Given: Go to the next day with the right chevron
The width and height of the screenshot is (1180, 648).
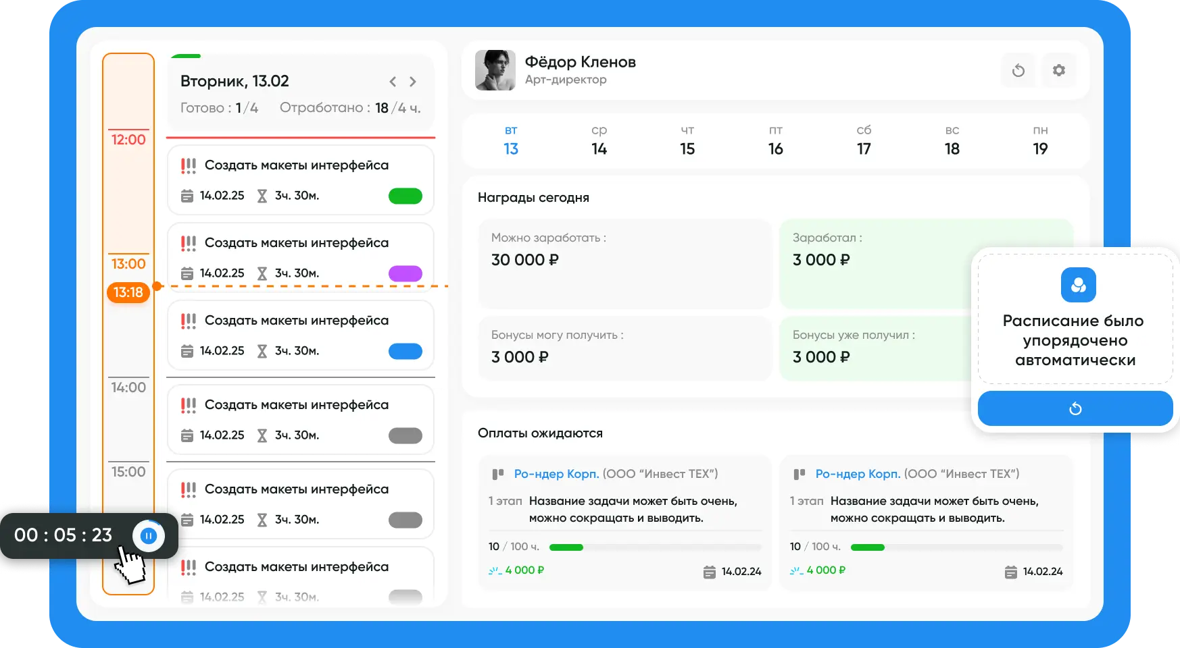Looking at the screenshot, I should tap(413, 82).
